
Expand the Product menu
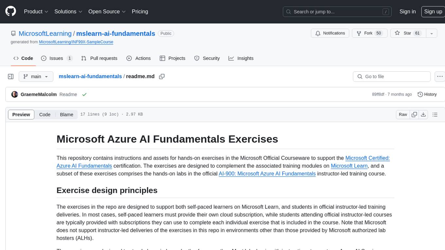(36, 11)
